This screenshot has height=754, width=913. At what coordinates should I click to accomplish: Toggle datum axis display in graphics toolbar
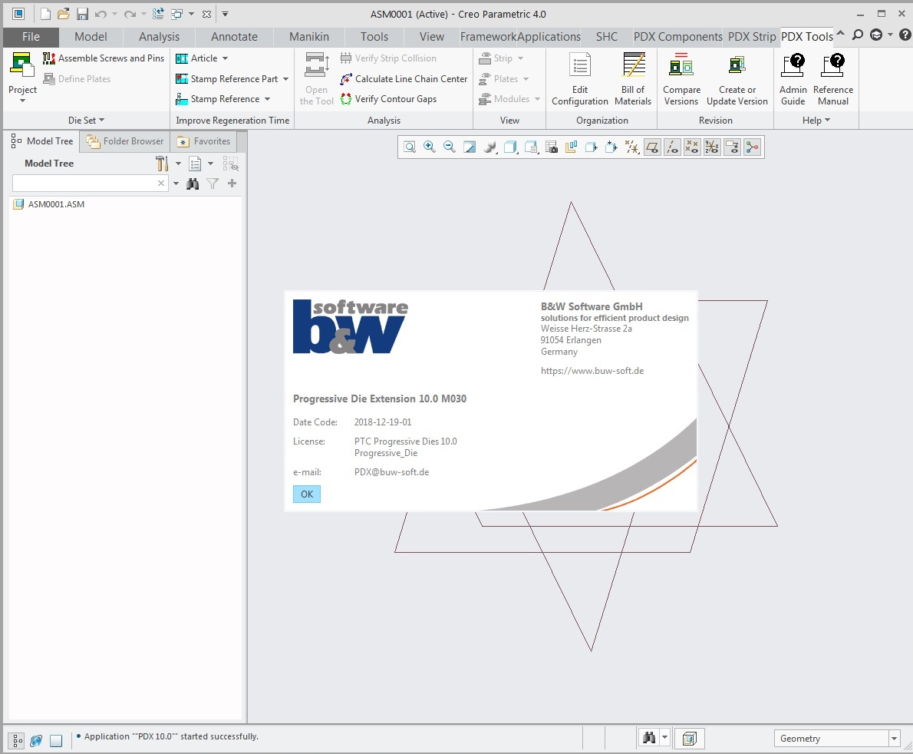pos(672,147)
